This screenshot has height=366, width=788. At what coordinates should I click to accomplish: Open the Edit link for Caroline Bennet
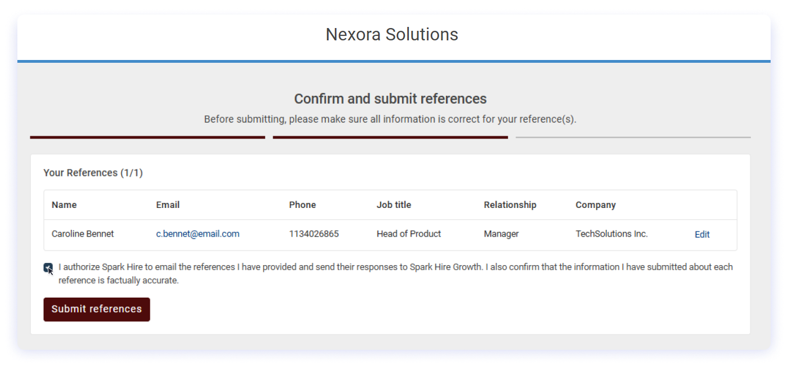click(702, 234)
